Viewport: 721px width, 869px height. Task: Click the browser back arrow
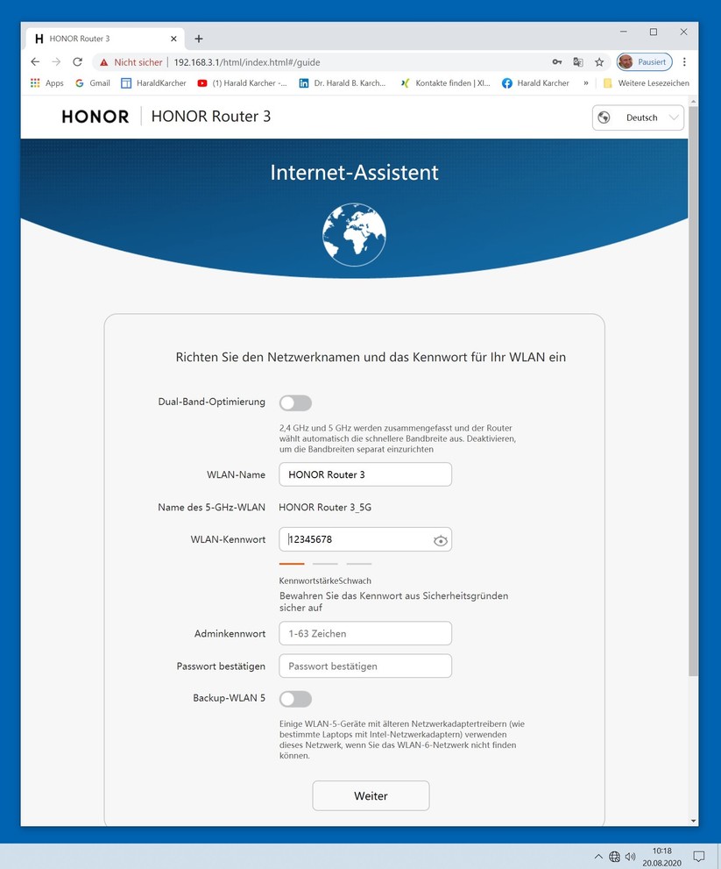click(35, 62)
